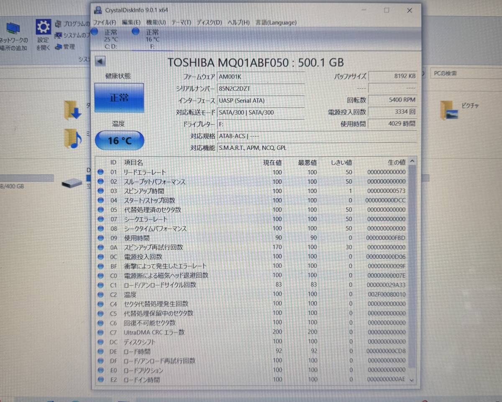Click the SMART list scroll up arrow

(x=412, y=161)
